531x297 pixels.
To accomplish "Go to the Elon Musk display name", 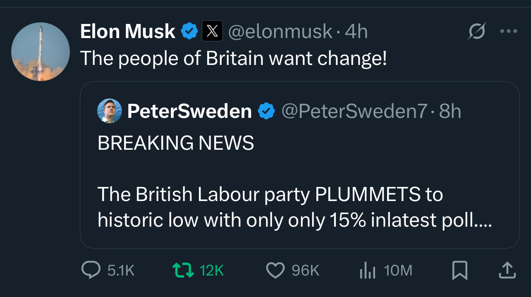I will coord(127,31).
